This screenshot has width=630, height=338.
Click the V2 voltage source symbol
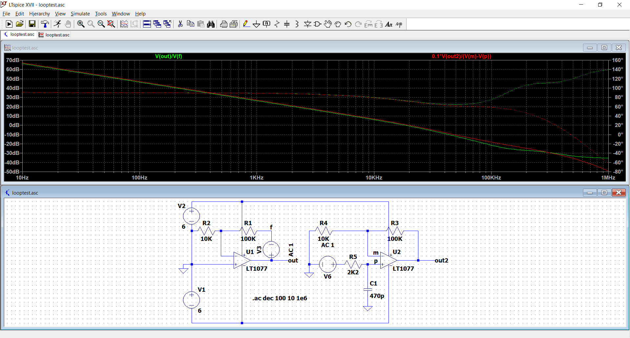click(191, 216)
